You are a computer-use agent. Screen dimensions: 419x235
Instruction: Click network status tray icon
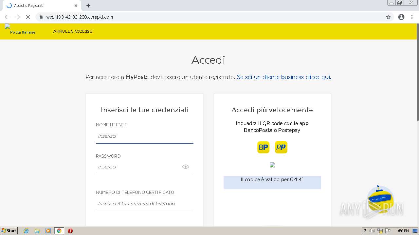pos(380,231)
